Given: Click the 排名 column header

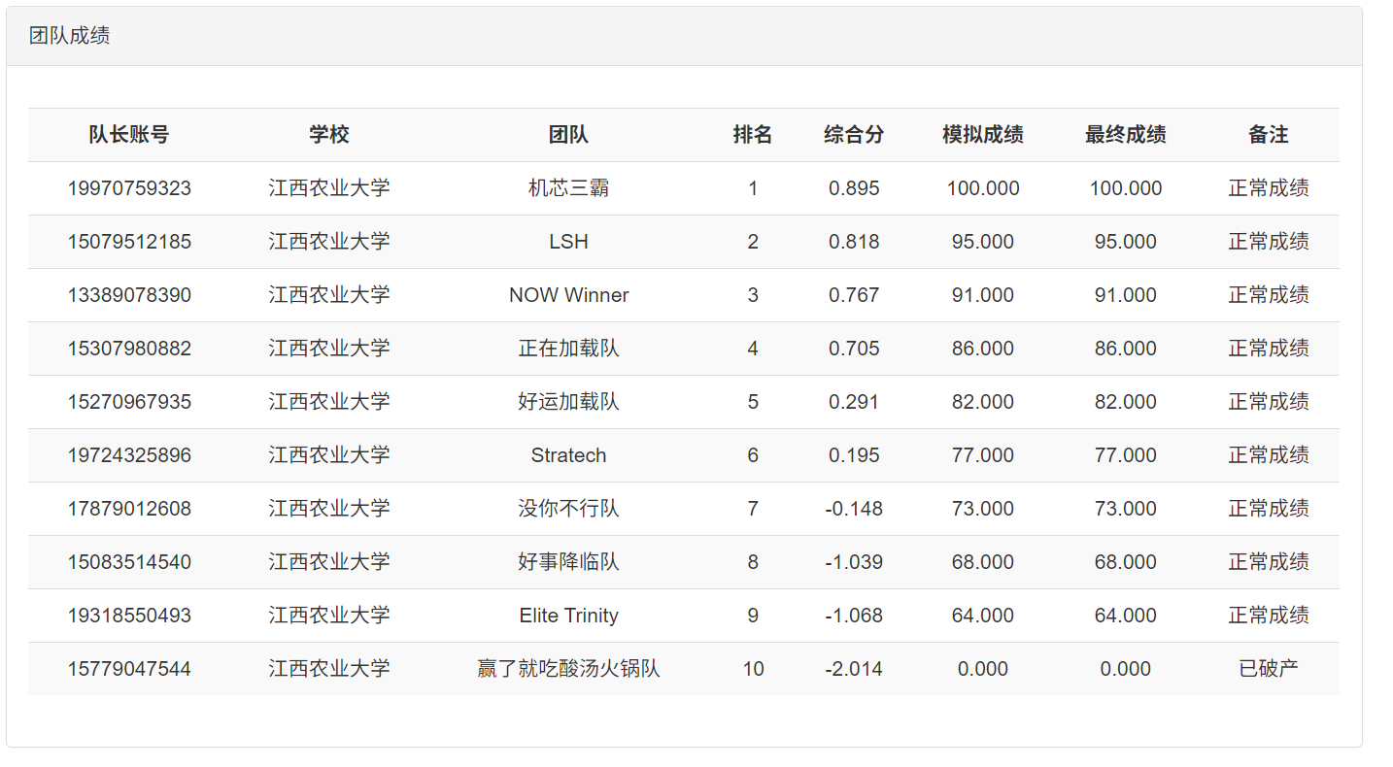Looking at the screenshot, I should tap(753, 135).
